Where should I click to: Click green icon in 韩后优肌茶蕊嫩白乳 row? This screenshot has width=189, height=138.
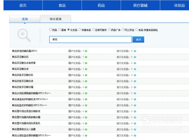[86, 75]
